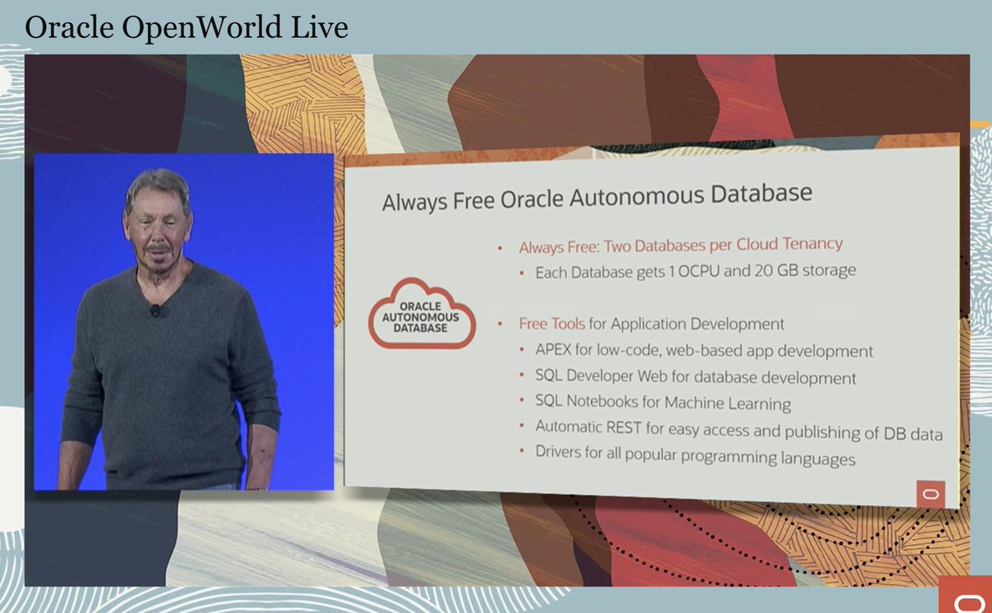Click 'APEX for low-code, web-based app development'
992x613 pixels.
703,351
